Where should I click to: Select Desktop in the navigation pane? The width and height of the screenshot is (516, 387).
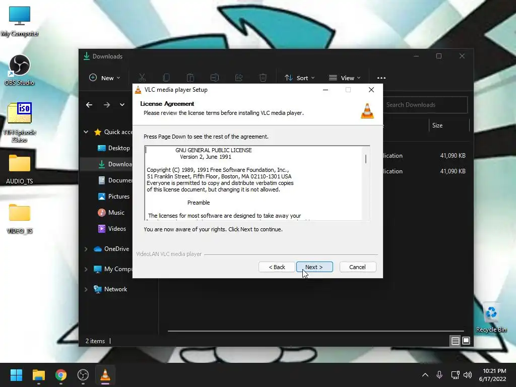pyautogui.click(x=114, y=148)
